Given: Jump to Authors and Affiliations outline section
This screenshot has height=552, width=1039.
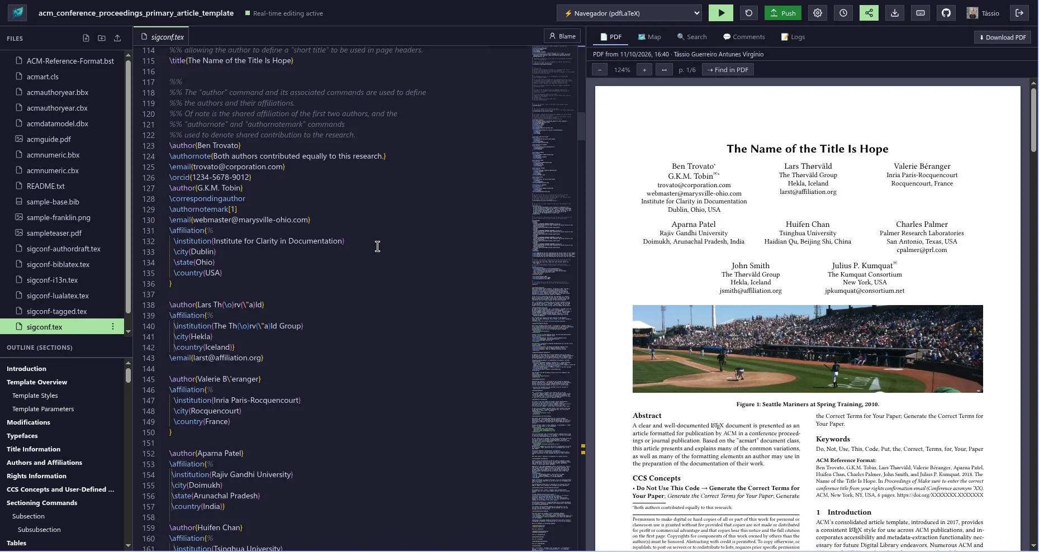Looking at the screenshot, I should (x=44, y=463).
